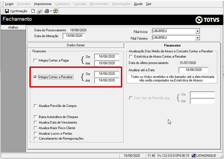Click Contas a Receber De date field
The image size is (224, 159).
(x=107, y=74)
